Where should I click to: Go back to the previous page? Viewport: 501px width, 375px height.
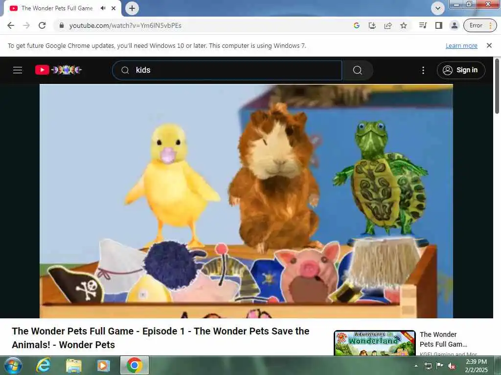tap(11, 25)
